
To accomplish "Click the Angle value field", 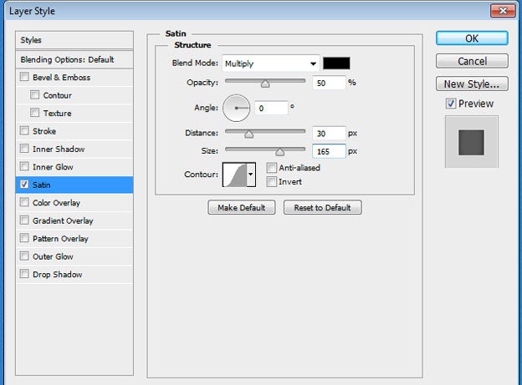I will tap(271, 108).
